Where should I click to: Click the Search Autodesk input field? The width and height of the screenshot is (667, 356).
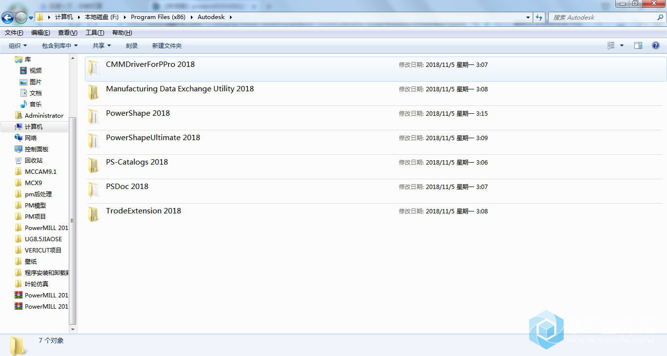(602, 17)
